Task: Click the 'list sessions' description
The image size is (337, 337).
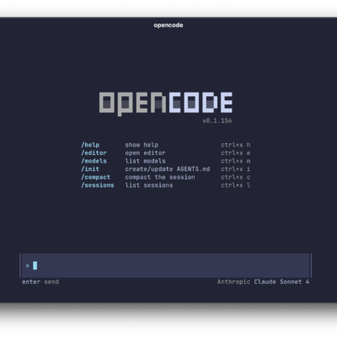Action: pyautogui.click(x=149, y=185)
